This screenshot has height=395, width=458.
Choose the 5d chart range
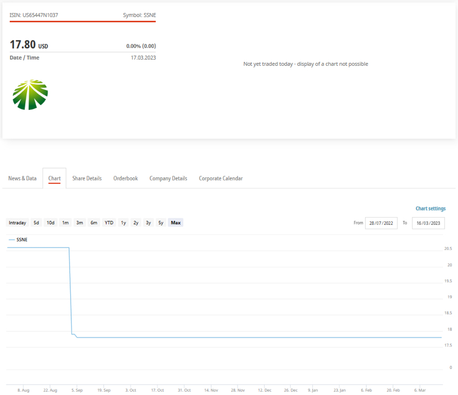pyautogui.click(x=36, y=223)
